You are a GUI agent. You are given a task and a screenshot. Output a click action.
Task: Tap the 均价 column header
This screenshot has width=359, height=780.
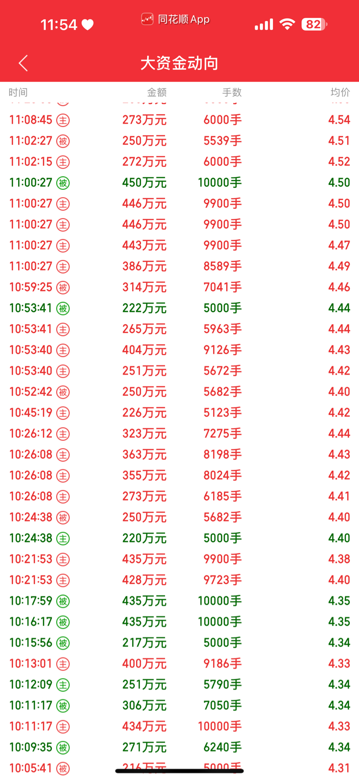(x=340, y=92)
